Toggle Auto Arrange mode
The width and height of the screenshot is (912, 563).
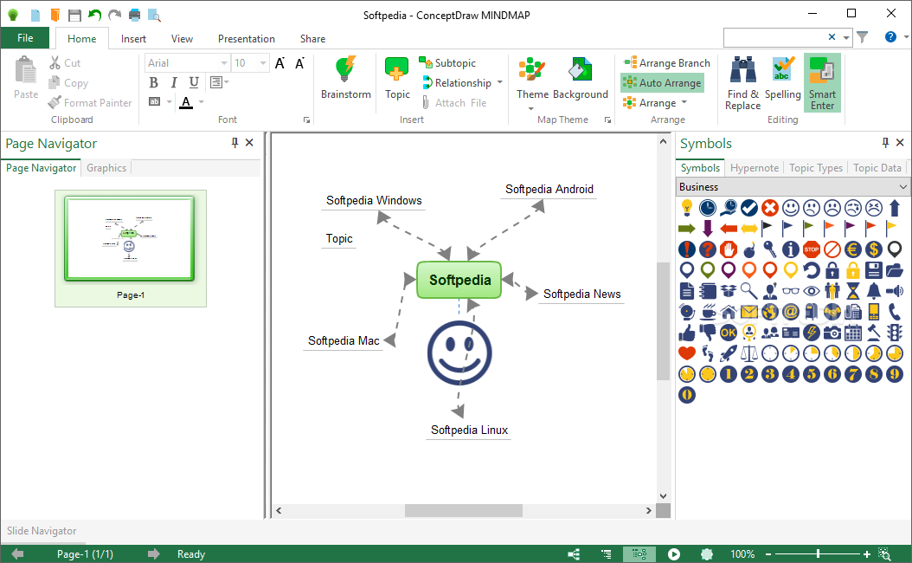pos(663,82)
